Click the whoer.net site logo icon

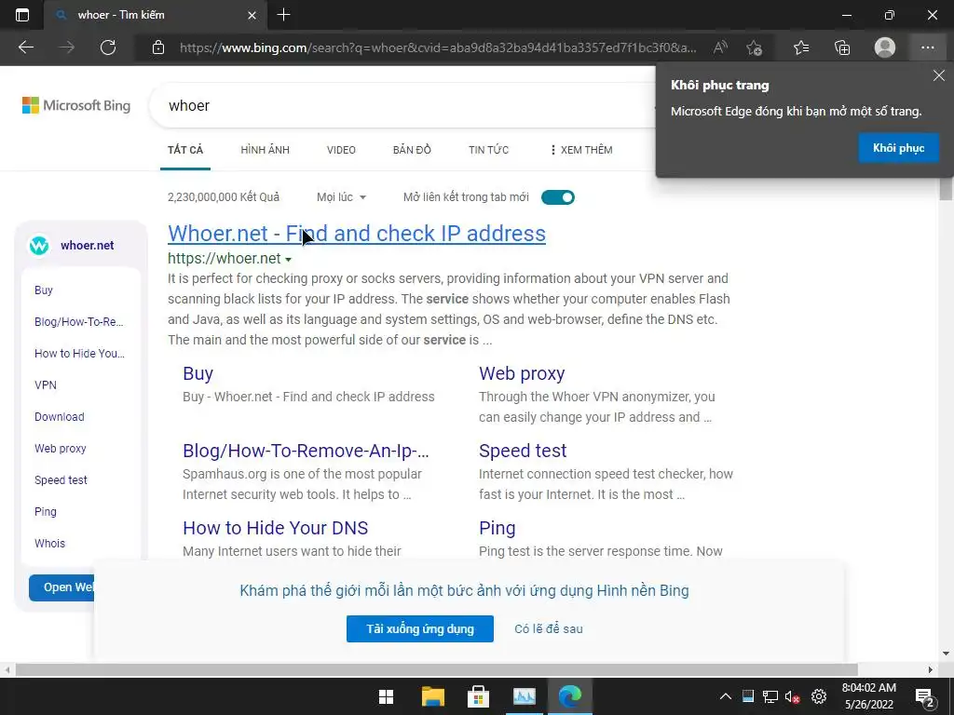point(39,246)
